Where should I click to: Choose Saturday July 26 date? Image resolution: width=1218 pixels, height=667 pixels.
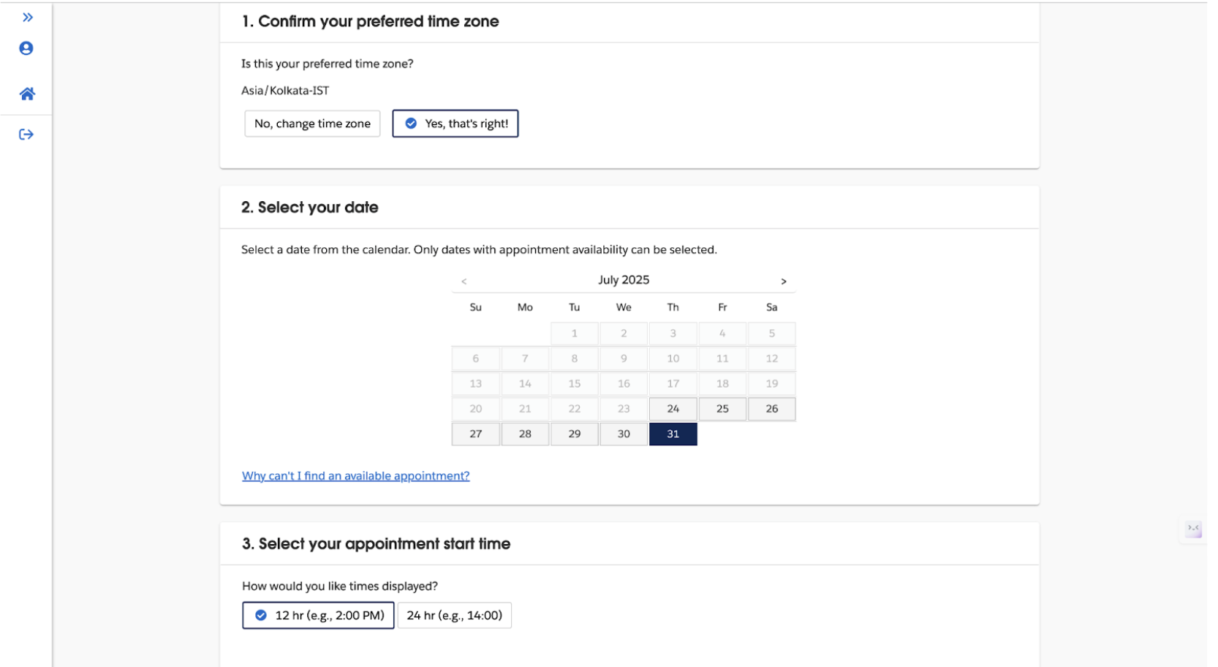pos(771,409)
